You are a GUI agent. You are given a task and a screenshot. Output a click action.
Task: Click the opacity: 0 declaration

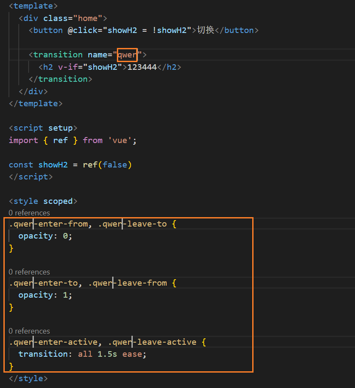click(45, 236)
